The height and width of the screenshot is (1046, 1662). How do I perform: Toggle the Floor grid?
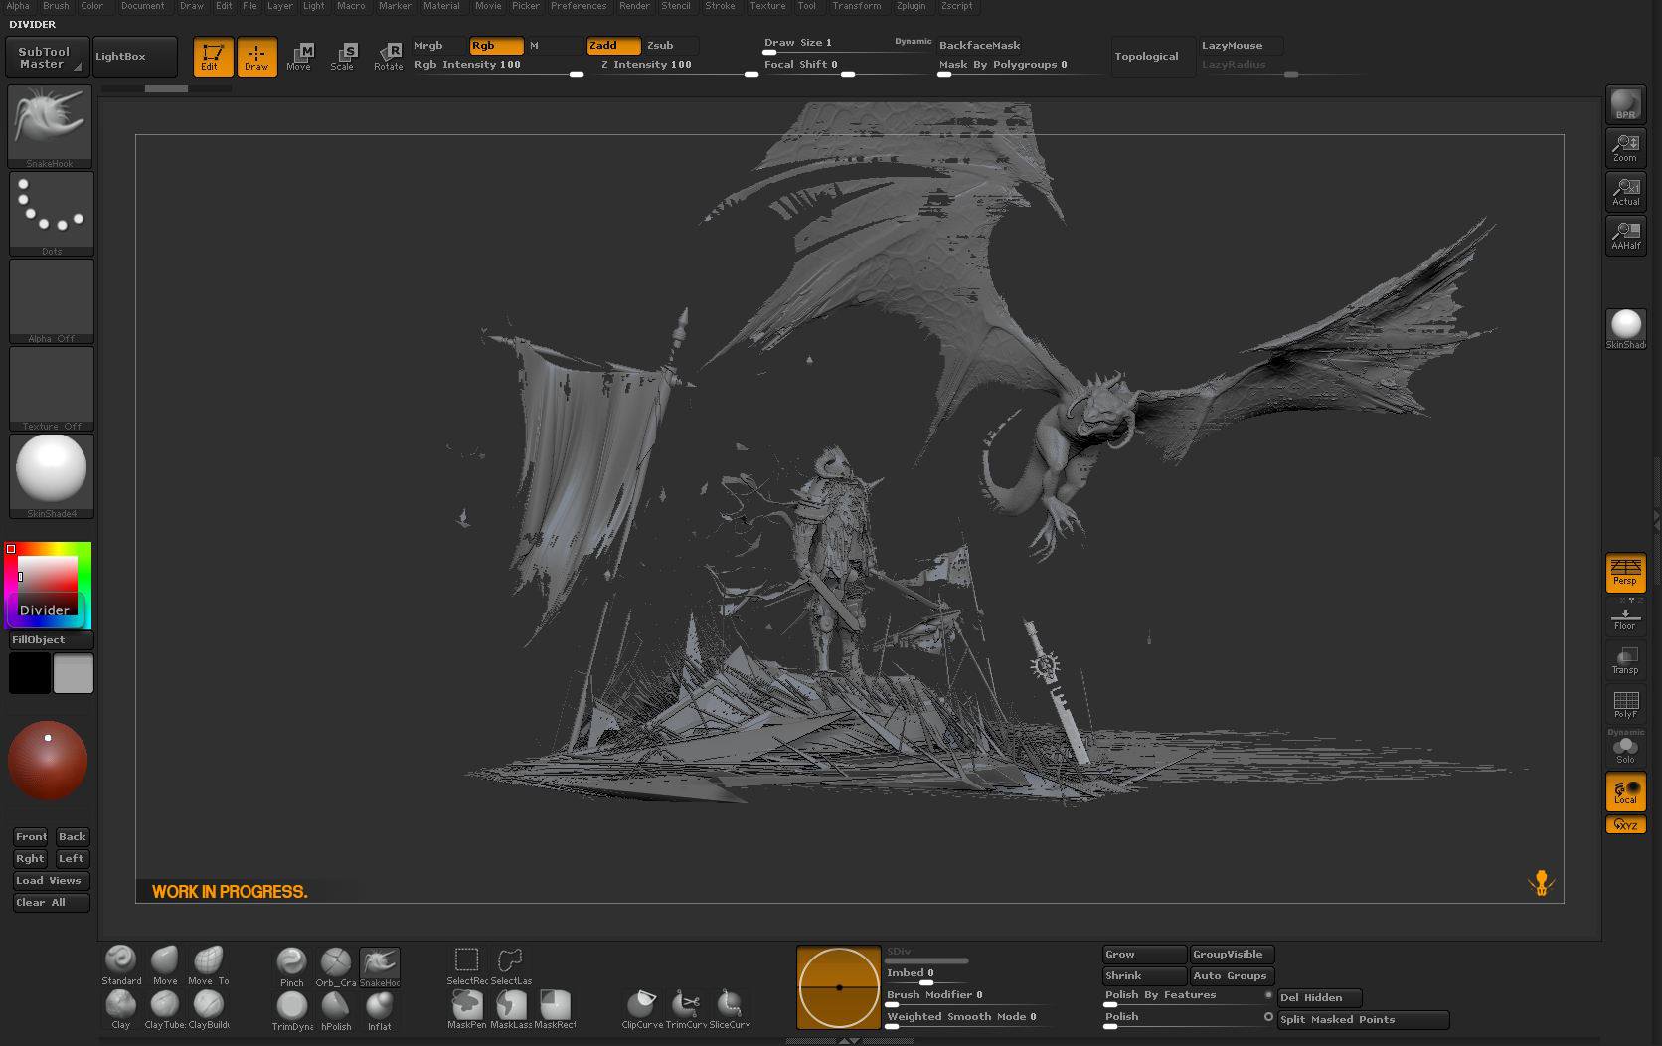pos(1625,617)
